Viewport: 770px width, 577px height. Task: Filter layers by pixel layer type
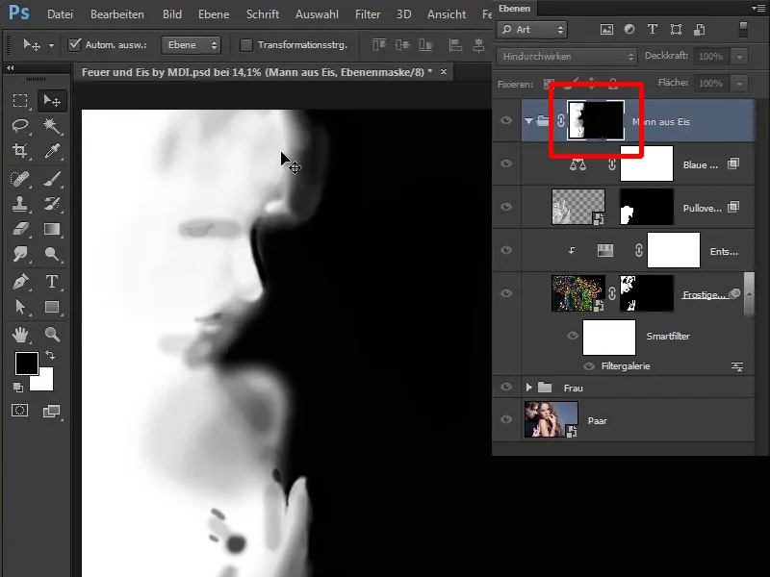pyautogui.click(x=607, y=30)
